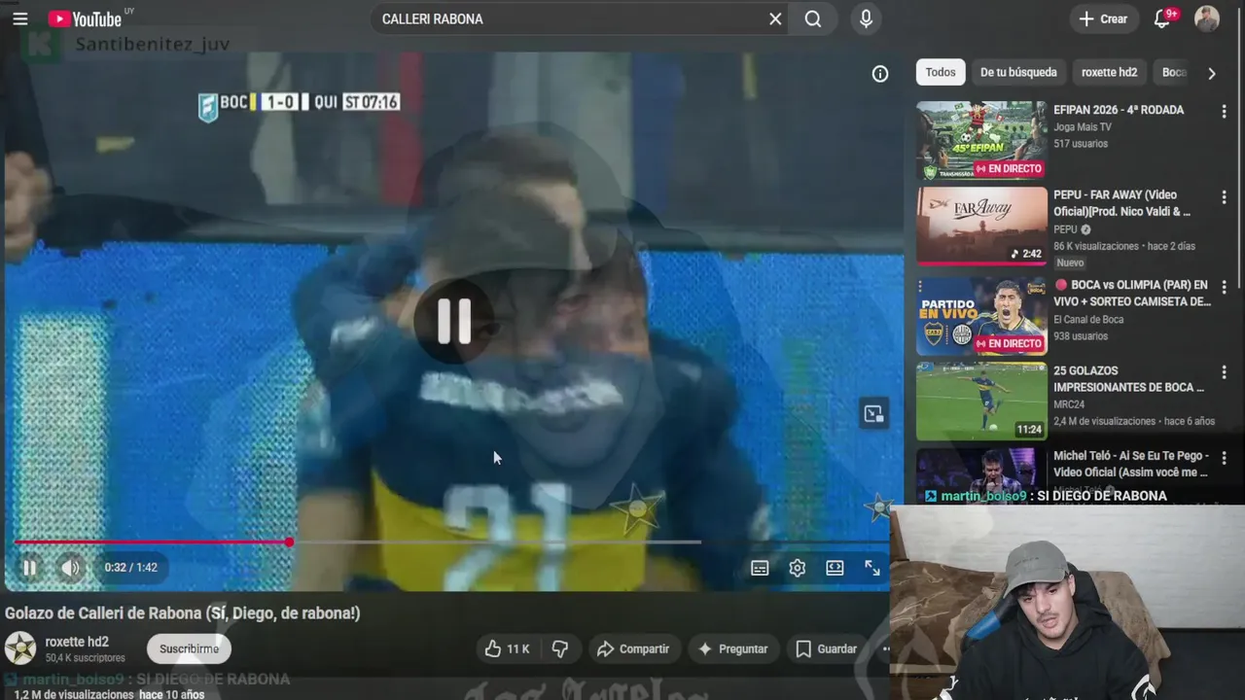Viewport: 1245px width, 700px height.
Task: Pause the video from the control bar
Action: (29, 568)
